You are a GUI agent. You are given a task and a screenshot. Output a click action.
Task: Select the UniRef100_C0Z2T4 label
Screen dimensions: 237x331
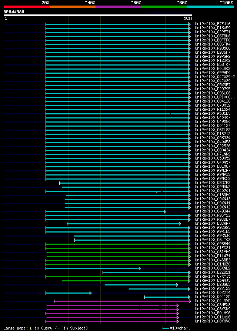(213, 293)
